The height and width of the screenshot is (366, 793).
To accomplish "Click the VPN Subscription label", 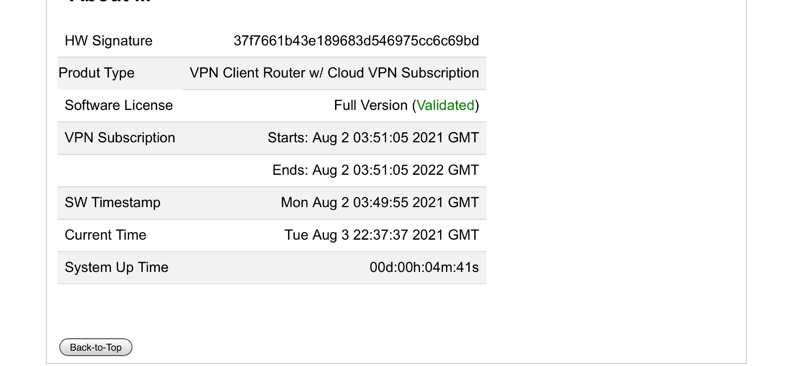I will [120, 137].
